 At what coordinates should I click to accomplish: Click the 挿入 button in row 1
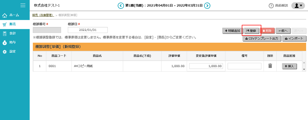(x=289, y=66)
